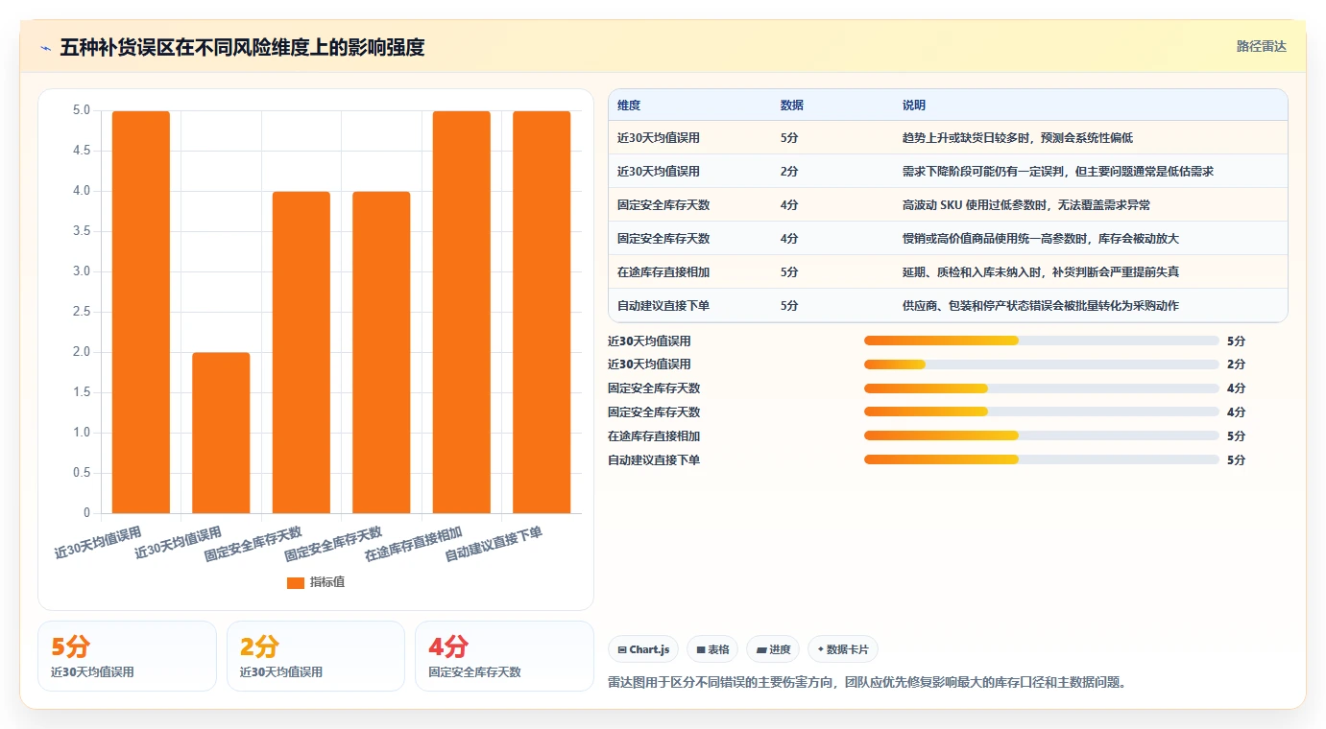Image resolution: width=1326 pixels, height=729 pixels.
Task: Click the 在途库存直接相加 bar in the chart
Action: [x=461, y=312]
